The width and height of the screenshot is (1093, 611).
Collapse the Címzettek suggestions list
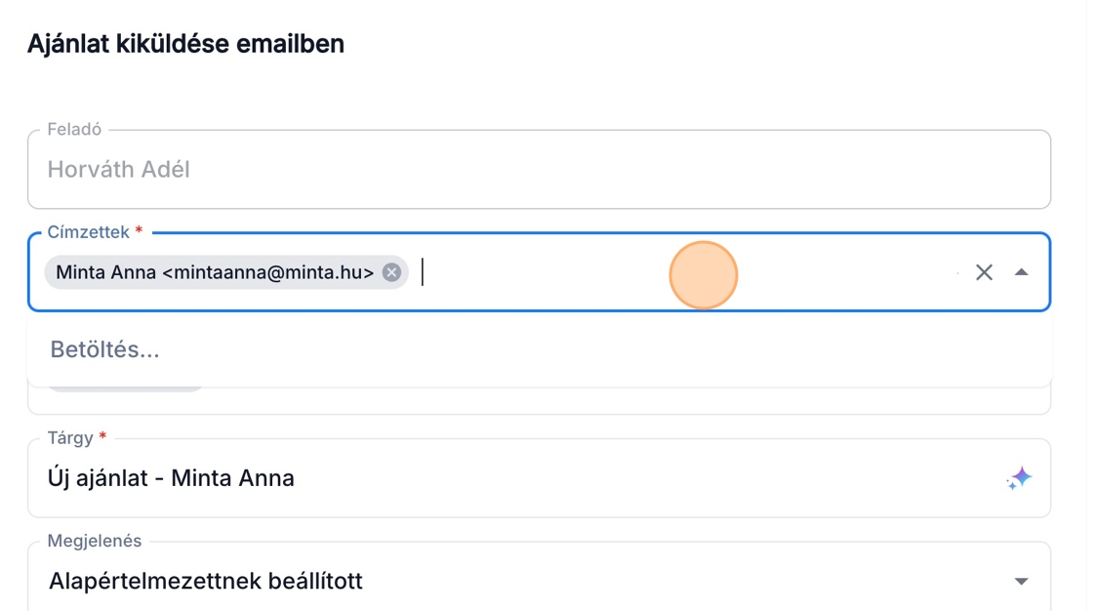click(x=1021, y=272)
